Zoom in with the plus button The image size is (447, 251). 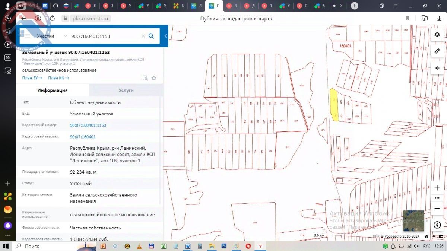(437, 188)
